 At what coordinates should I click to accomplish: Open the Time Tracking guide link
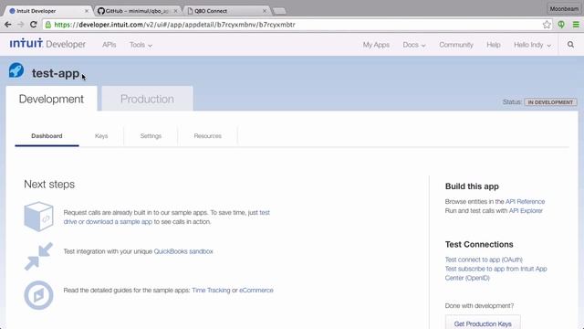click(211, 291)
